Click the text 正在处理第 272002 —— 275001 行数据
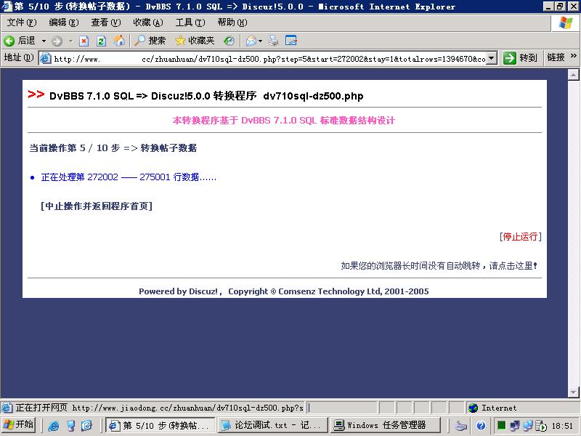This screenshot has height=436, width=581. pos(129,177)
